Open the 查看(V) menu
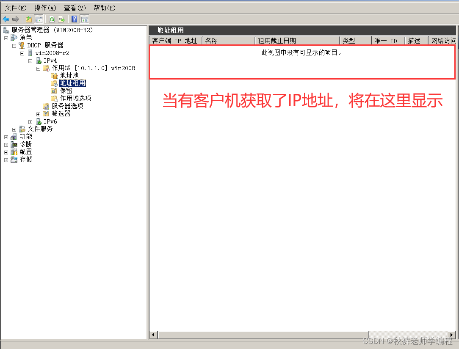Screen dimensions: 459x349 pyautogui.click(x=75, y=8)
